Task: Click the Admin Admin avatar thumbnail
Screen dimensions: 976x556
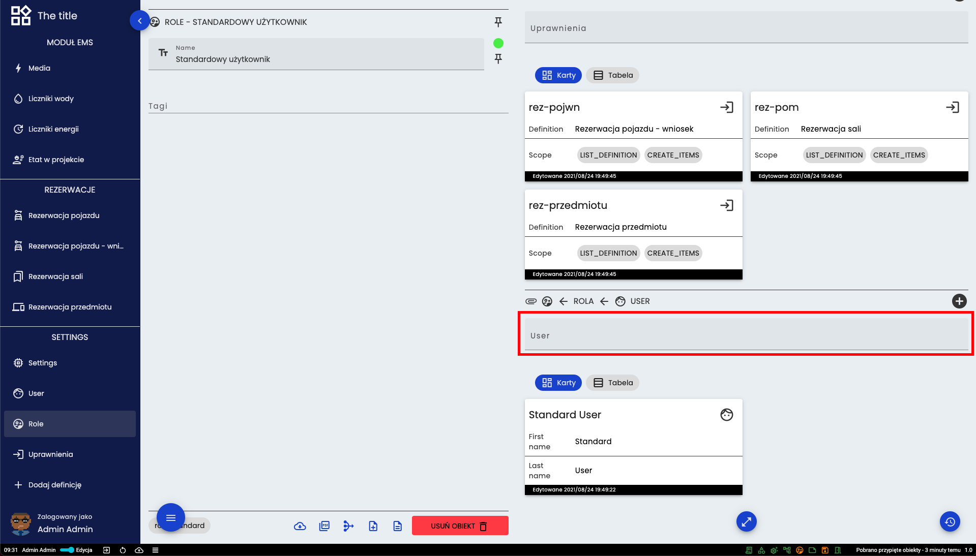Action: click(21, 523)
